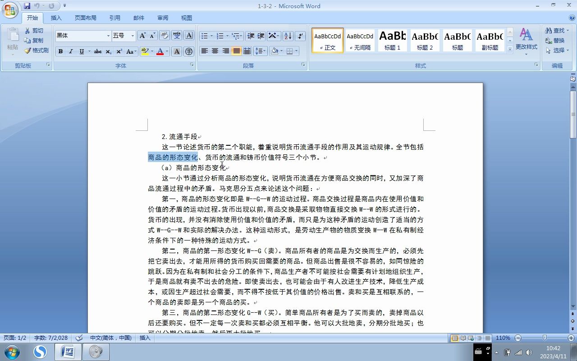The width and height of the screenshot is (577, 361).
Task: Open the font dialog launcher
Action: 192,65
